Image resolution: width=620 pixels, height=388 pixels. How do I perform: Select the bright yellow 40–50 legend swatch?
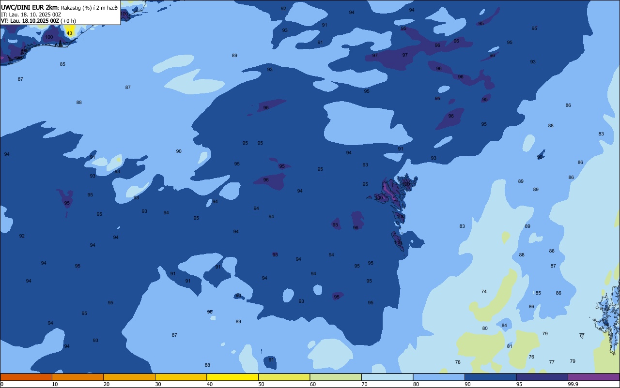pos(232,377)
